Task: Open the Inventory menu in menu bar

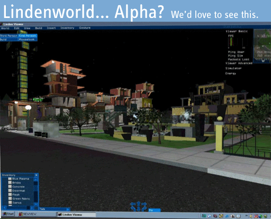Action: tap(67, 28)
